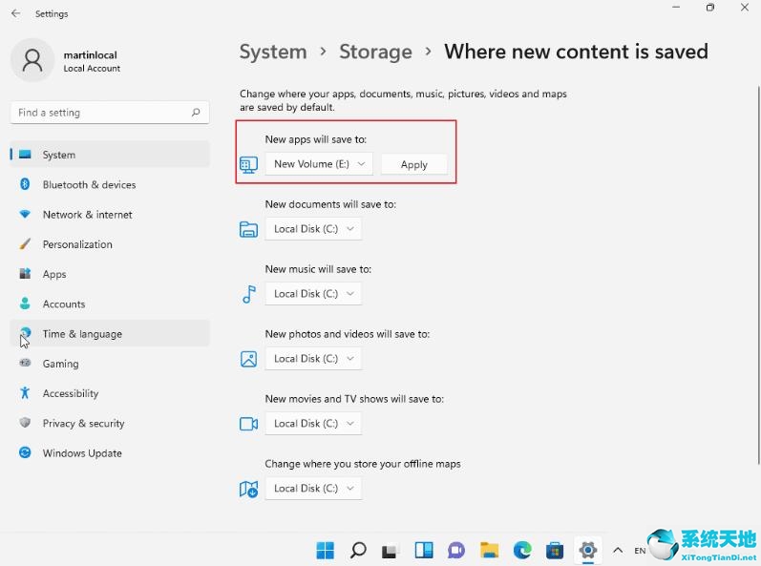Click the New documents folder icon
This screenshot has height=566, width=761.
click(248, 229)
